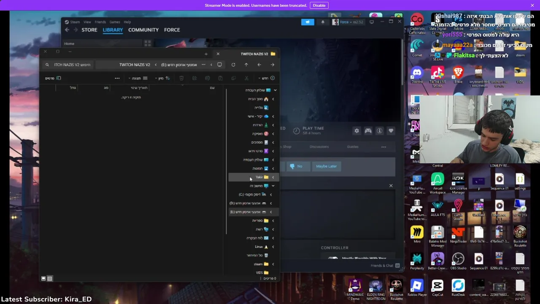
Task: Open the תצוגה (View) dropdown
Action: [x=138, y=78]
